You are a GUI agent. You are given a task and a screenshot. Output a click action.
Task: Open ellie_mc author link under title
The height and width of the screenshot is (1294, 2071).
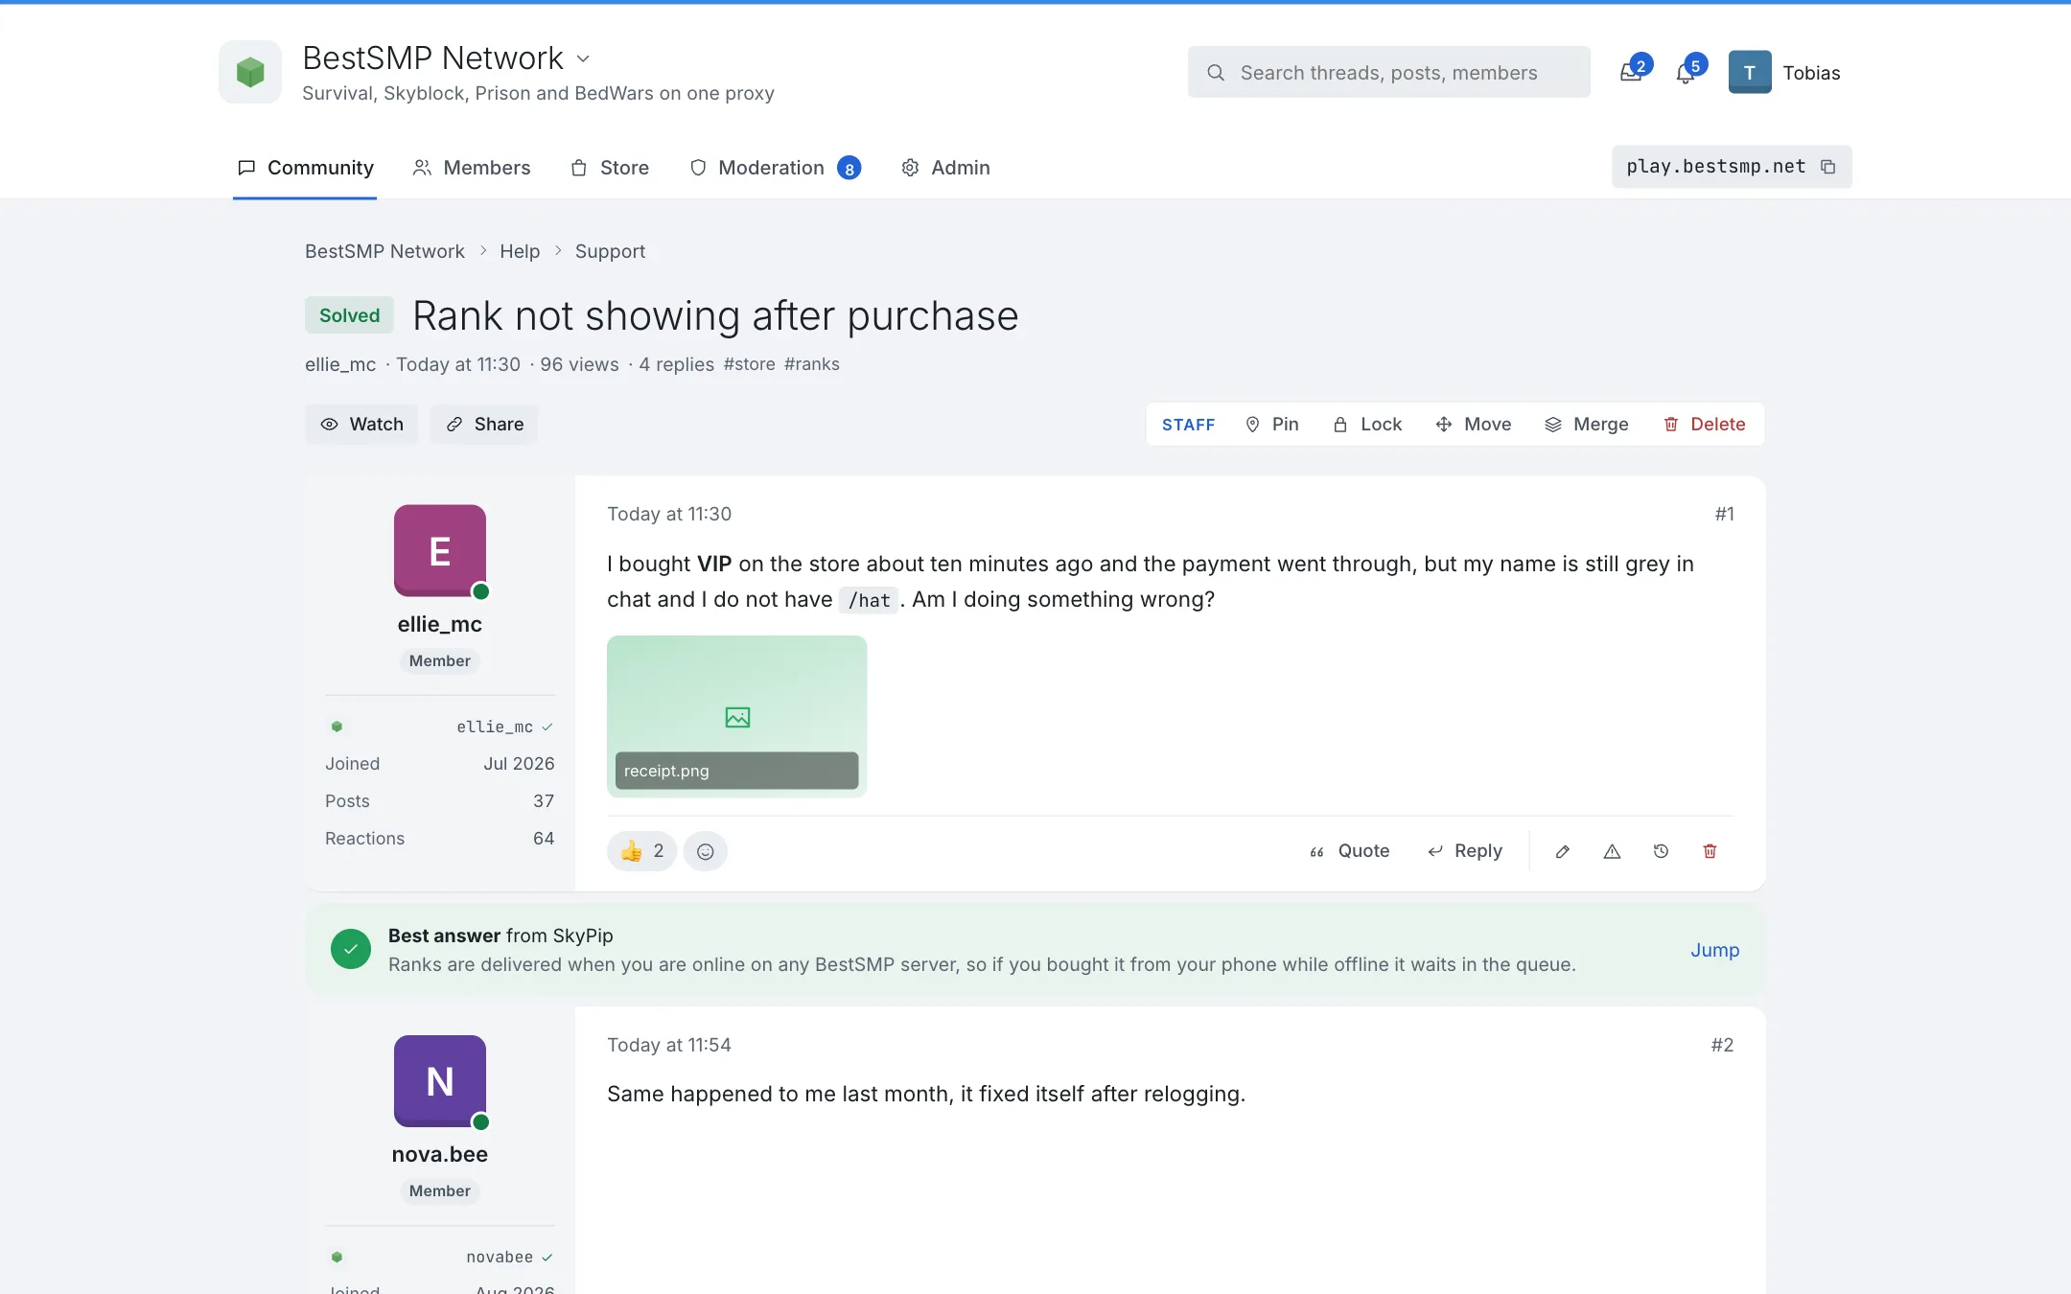coord(340,364)
